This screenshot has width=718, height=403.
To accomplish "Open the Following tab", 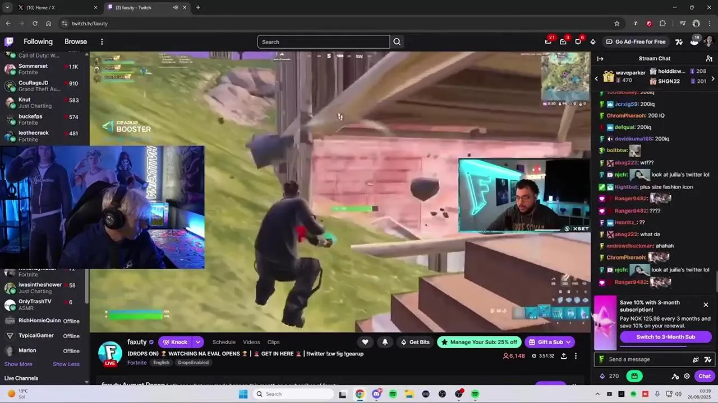I will [38, 41].
